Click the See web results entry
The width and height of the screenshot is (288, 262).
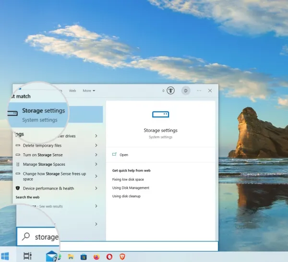(57, 206)
